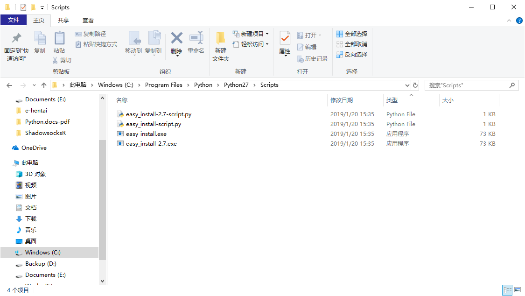Collapse the ribbon with the chevron

pyautogui.click(x=509, y=21)
